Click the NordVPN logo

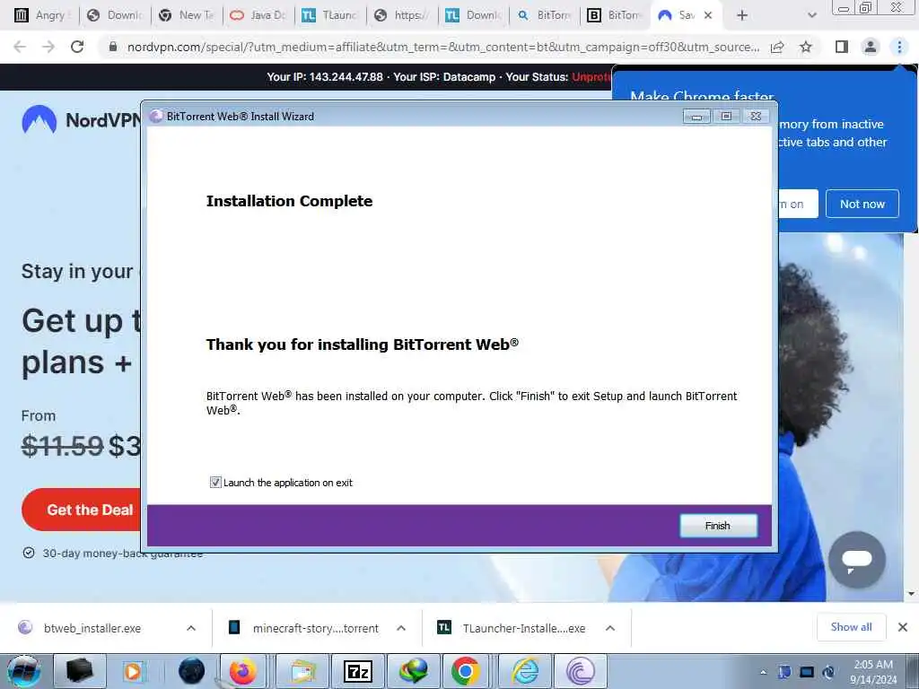(x=81, y=119)
